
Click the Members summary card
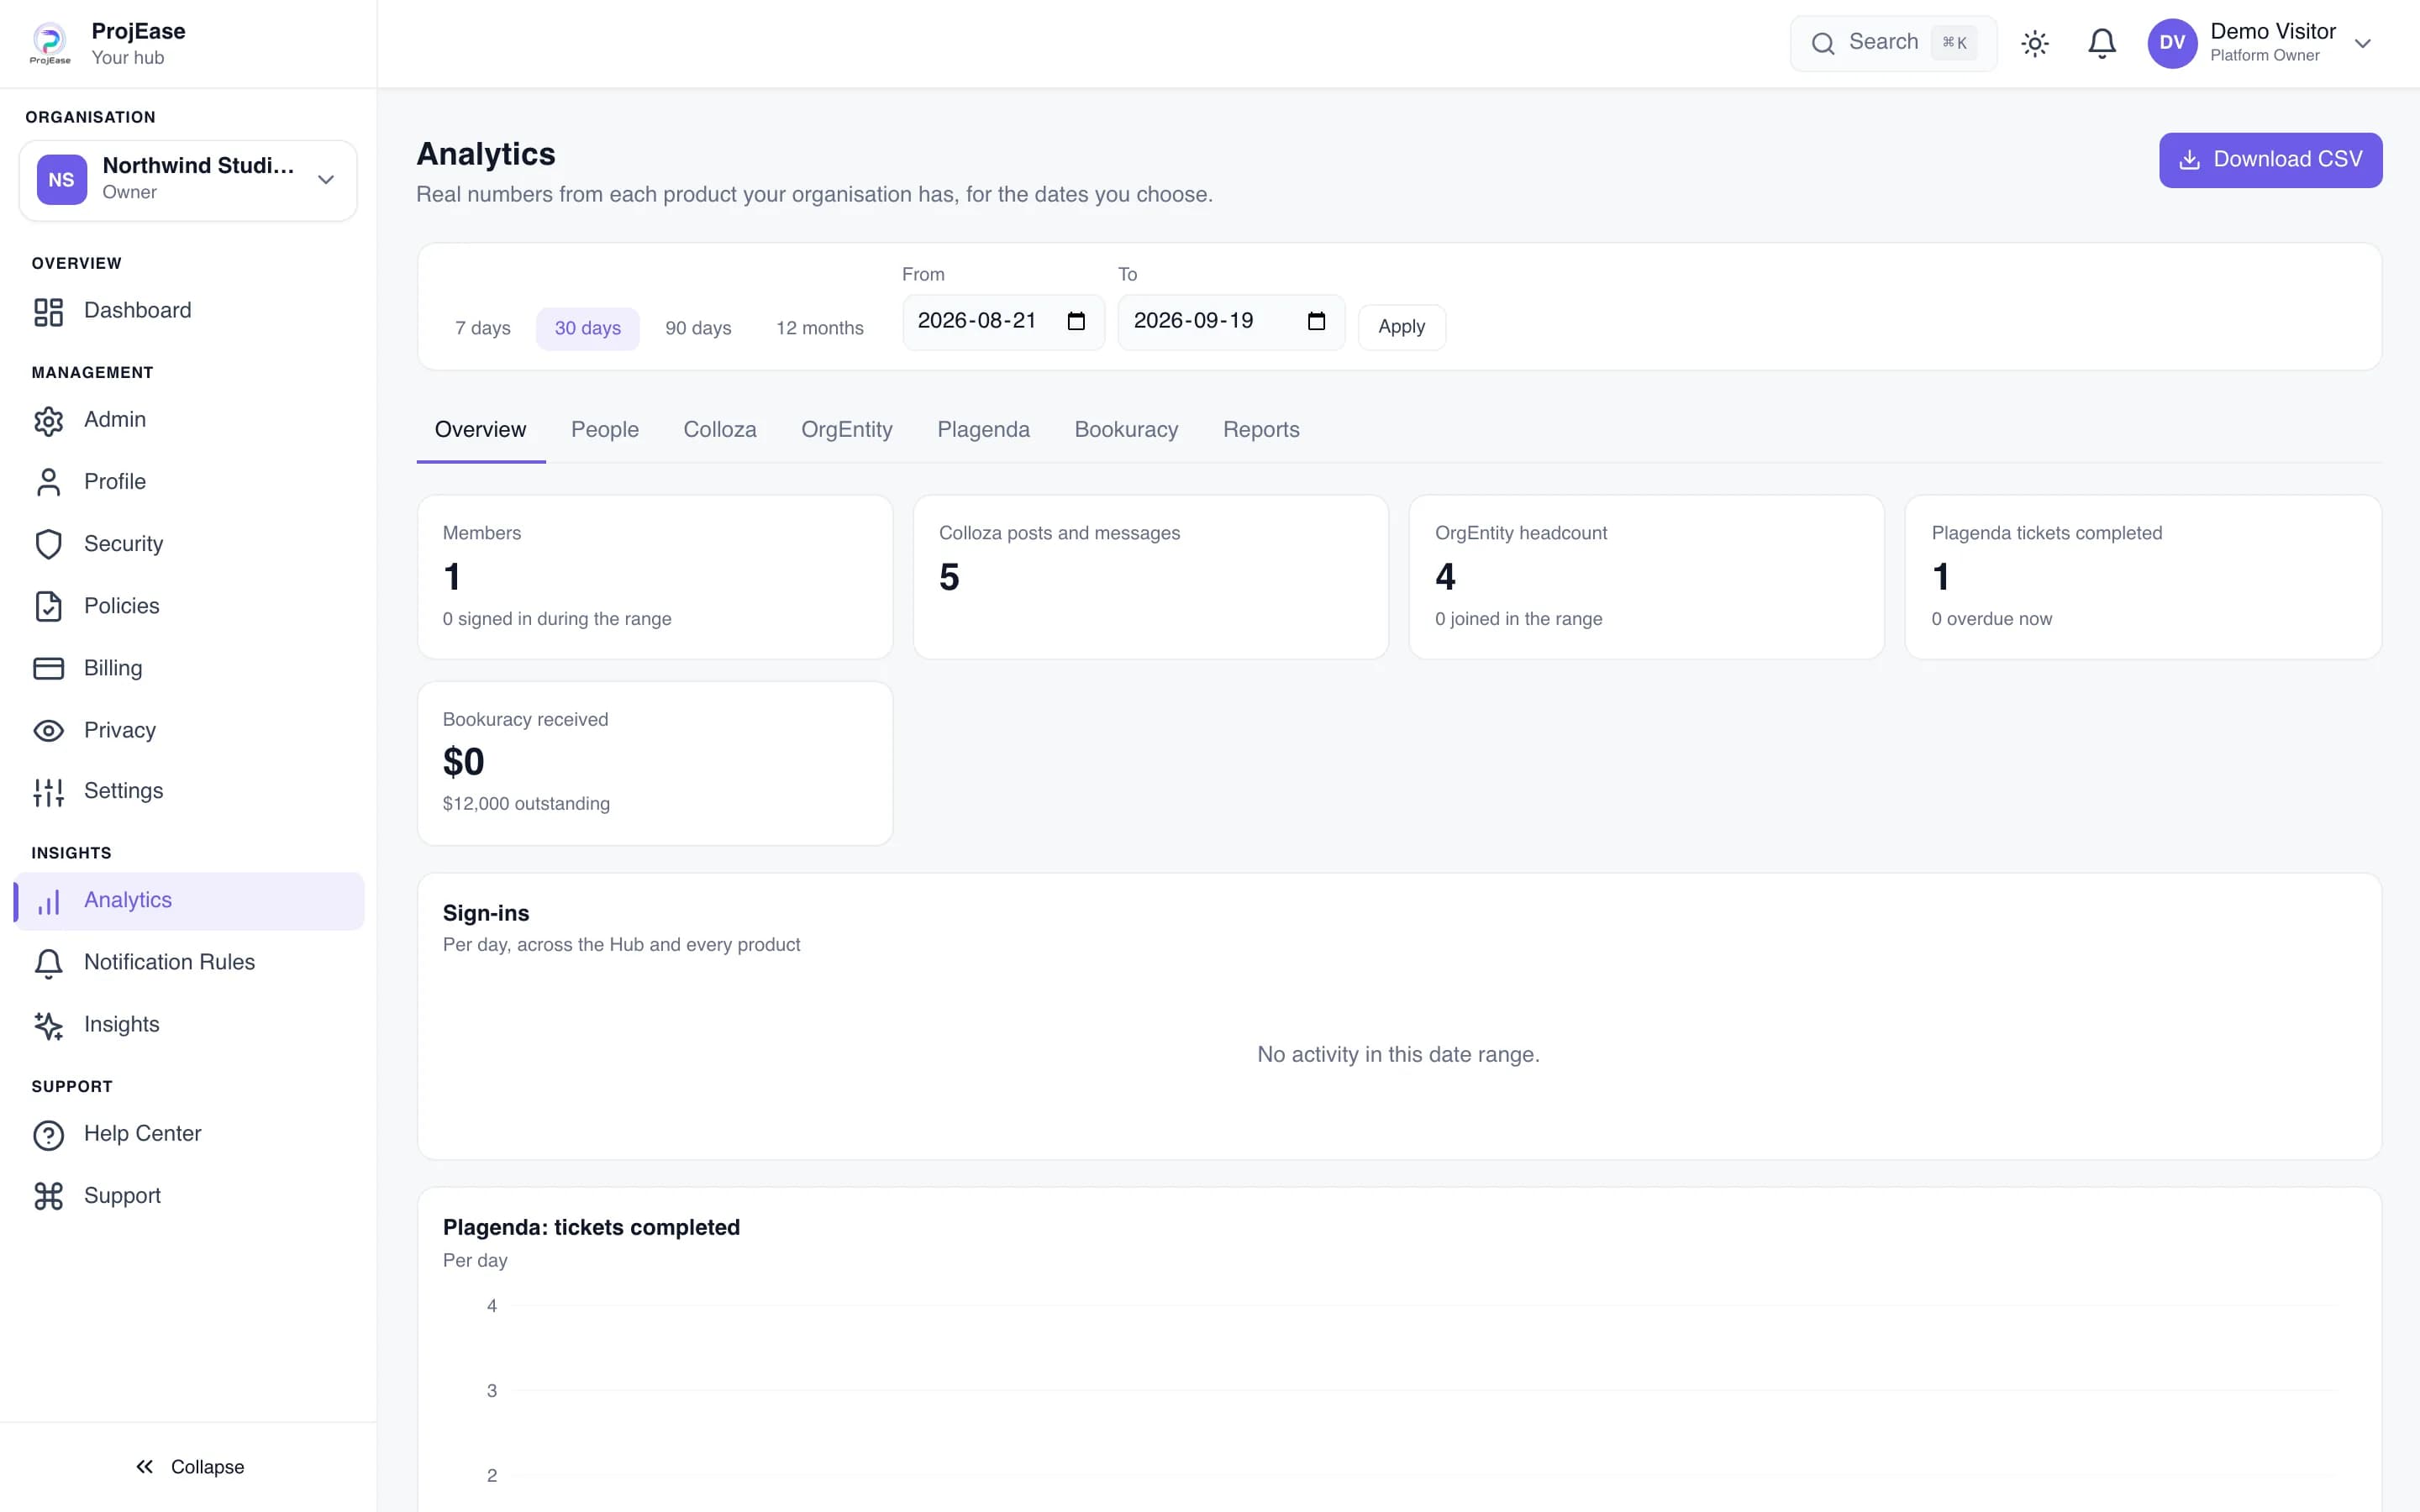(655, 577)
